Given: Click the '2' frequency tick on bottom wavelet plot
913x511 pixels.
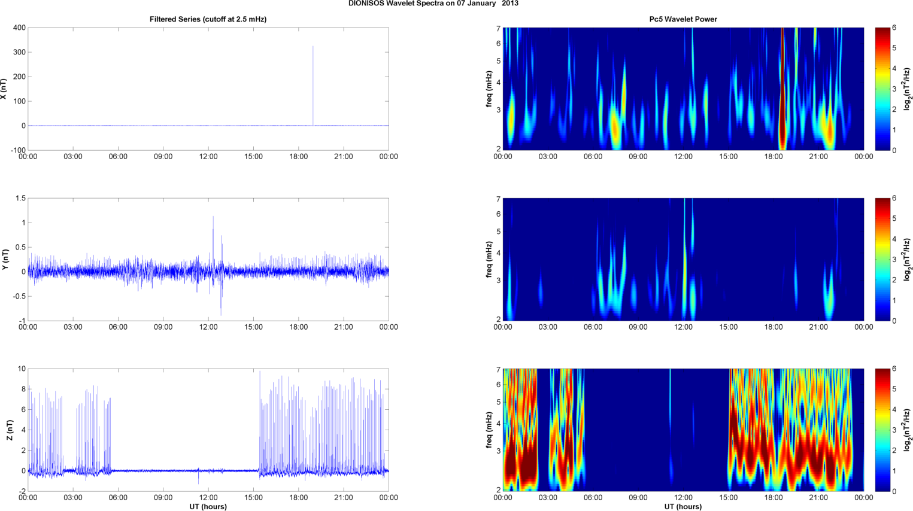Looking at the screenshot, I should tap(498, 490).
